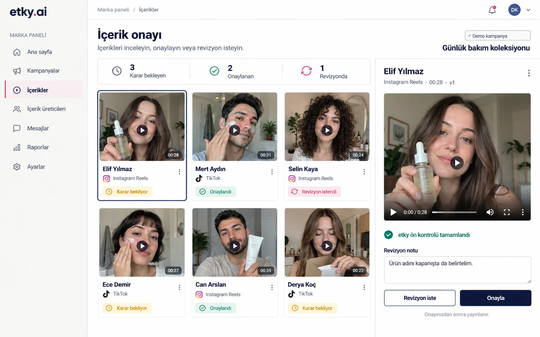This screenshot has height=337, width=540.
Task: Play Selin Kaya card video
Action: (327, 130)
